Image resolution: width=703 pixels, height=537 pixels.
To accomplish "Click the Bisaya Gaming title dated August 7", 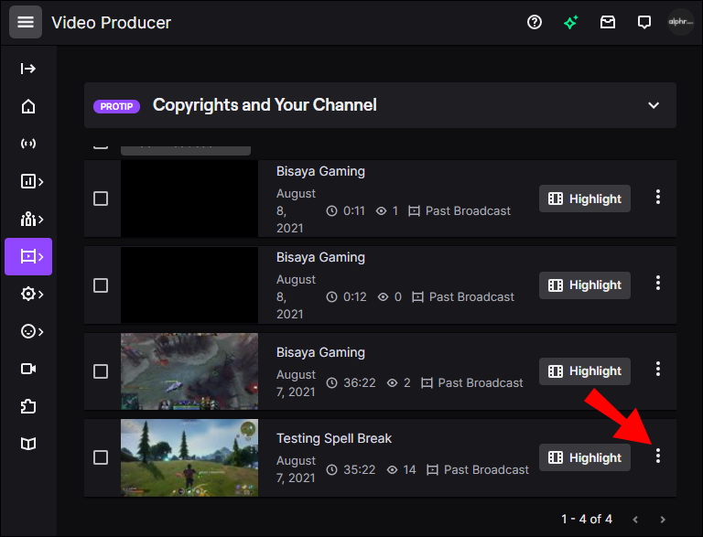I will click(x=320, y=352).
